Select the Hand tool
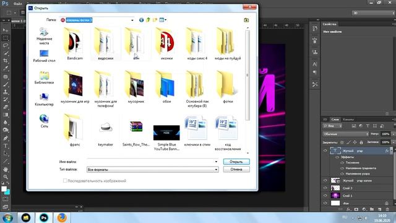 click(x=6, y=169)
